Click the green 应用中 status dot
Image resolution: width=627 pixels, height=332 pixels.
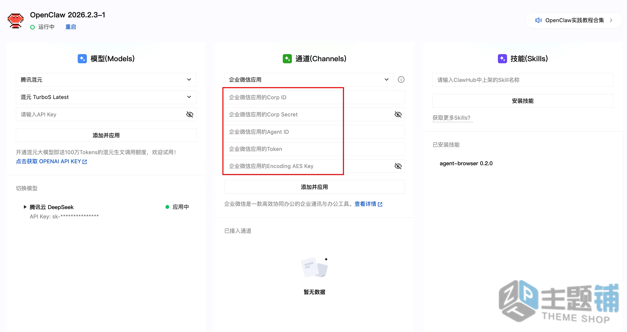point(167,207)
